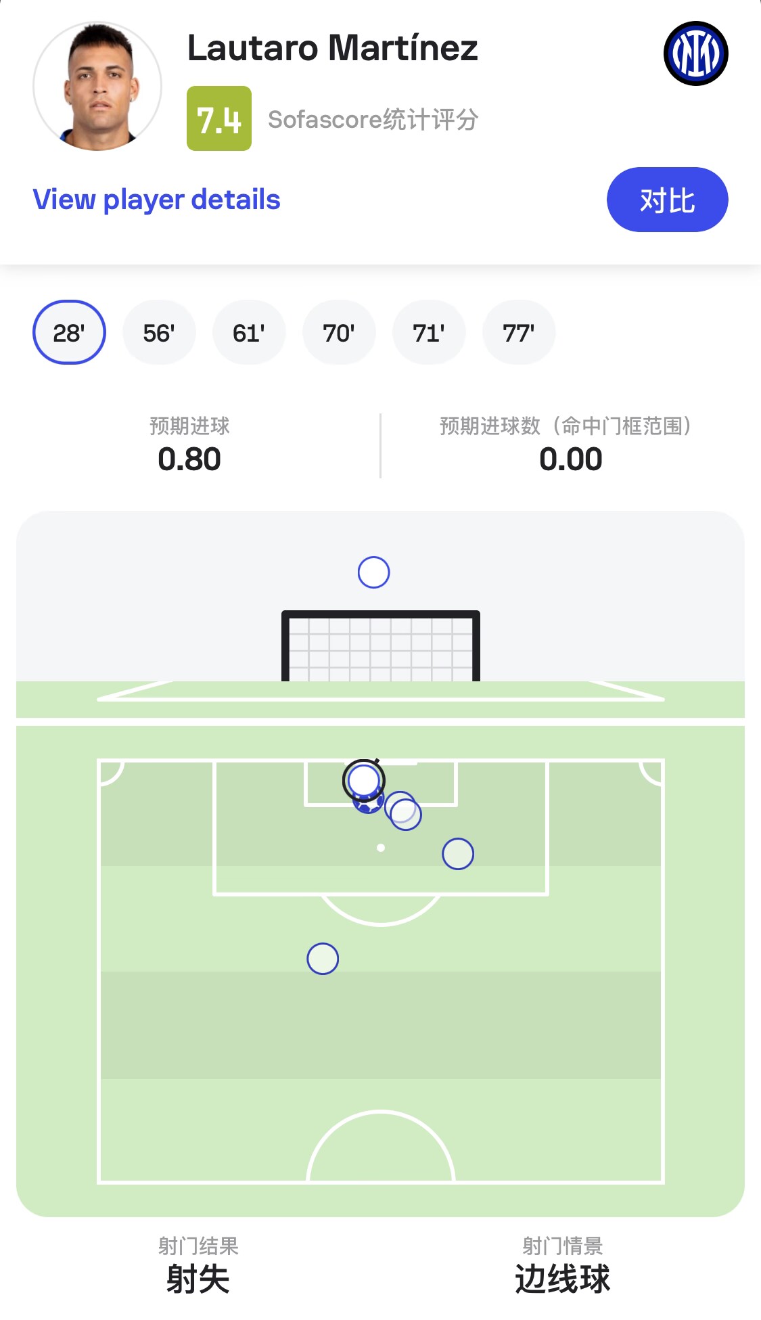761x1320 pixels.
Task: Click the goal net graphic
Action: (381, 648)
